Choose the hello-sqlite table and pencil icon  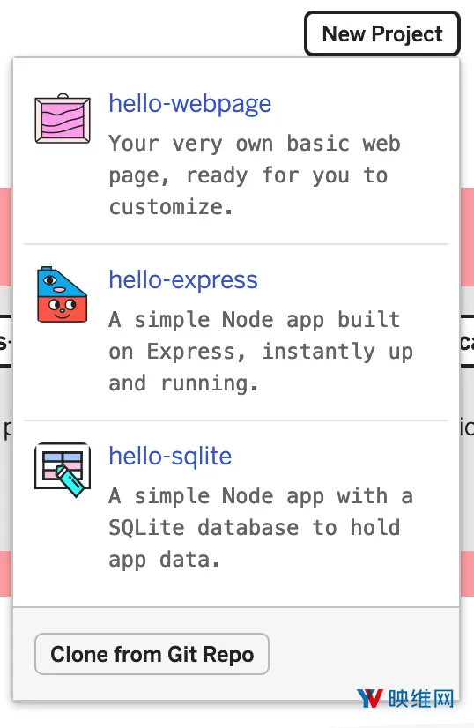[63, 470]
